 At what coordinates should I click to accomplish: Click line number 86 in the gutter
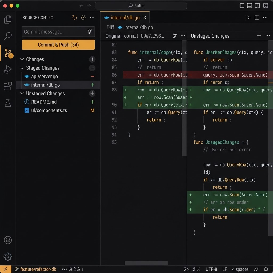(x=114, y=75)
